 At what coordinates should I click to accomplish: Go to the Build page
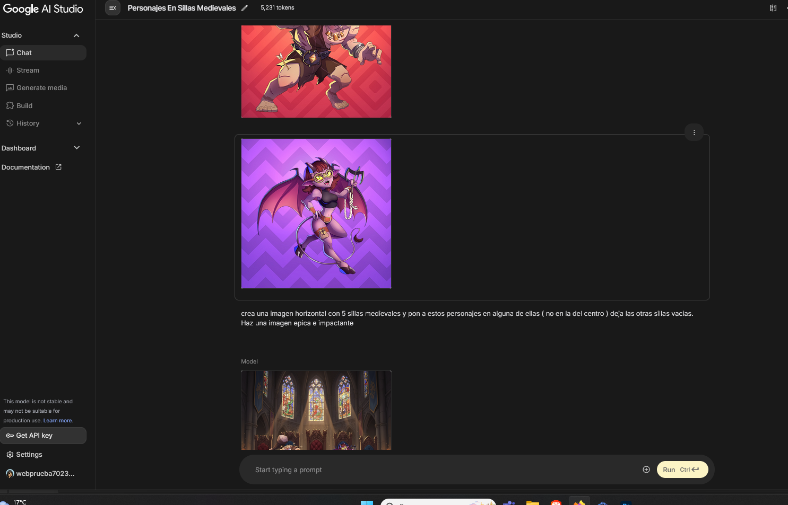pos(24,106)
